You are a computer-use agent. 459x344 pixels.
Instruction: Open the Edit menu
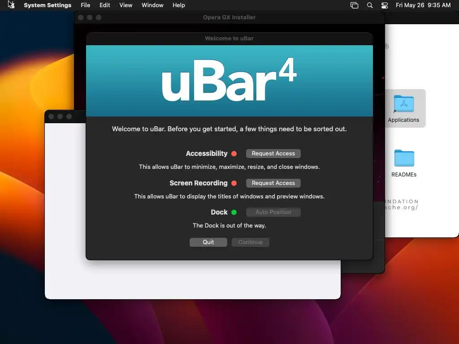click(104, 5)
